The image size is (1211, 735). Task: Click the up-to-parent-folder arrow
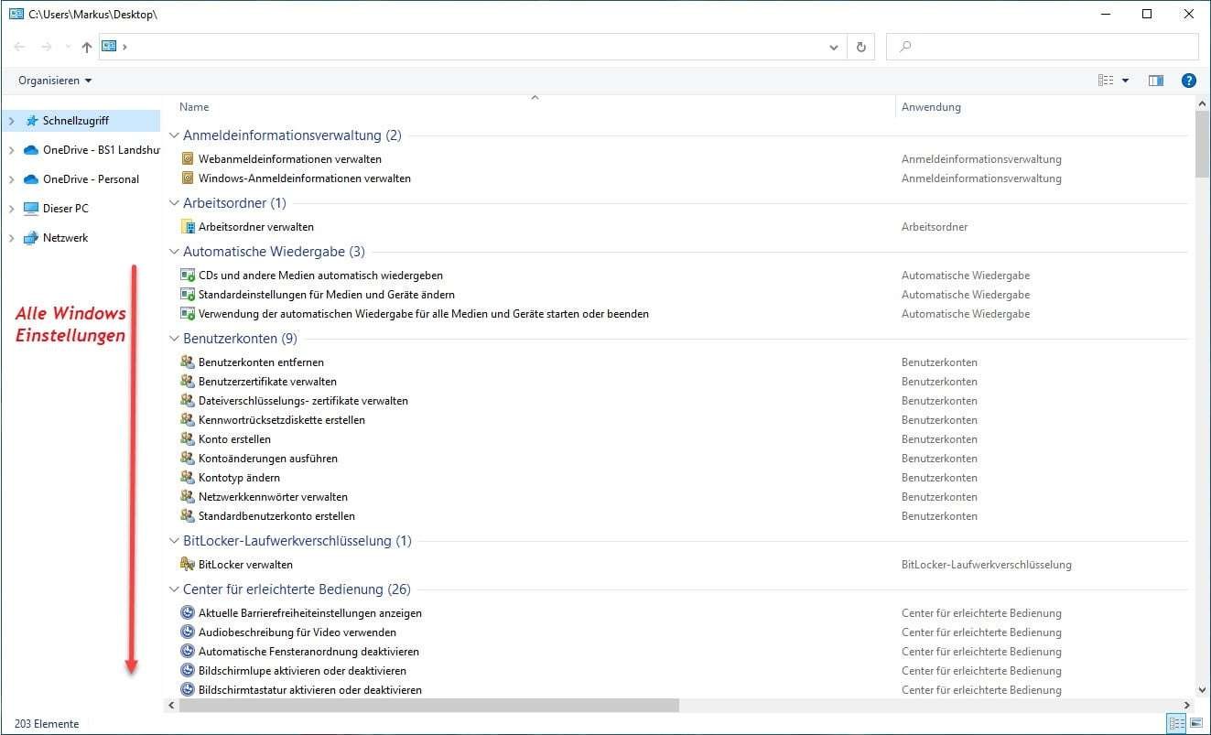(x=86, y=46)
